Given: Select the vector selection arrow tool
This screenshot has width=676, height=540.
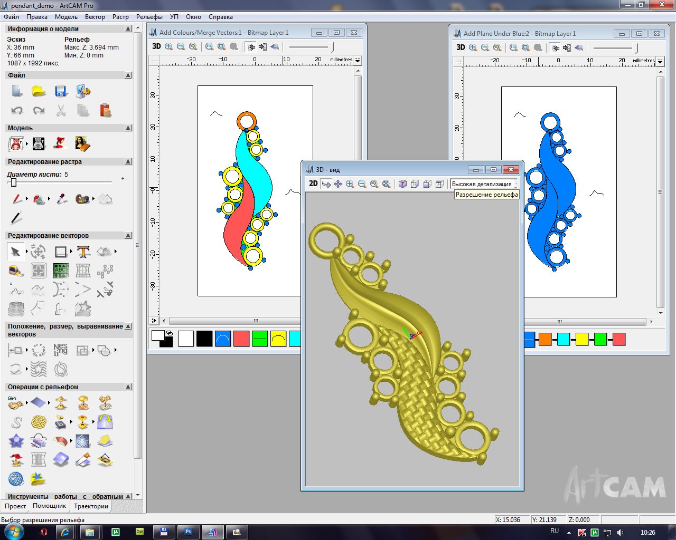Looking at the screenshot, I should click(16, 252).
